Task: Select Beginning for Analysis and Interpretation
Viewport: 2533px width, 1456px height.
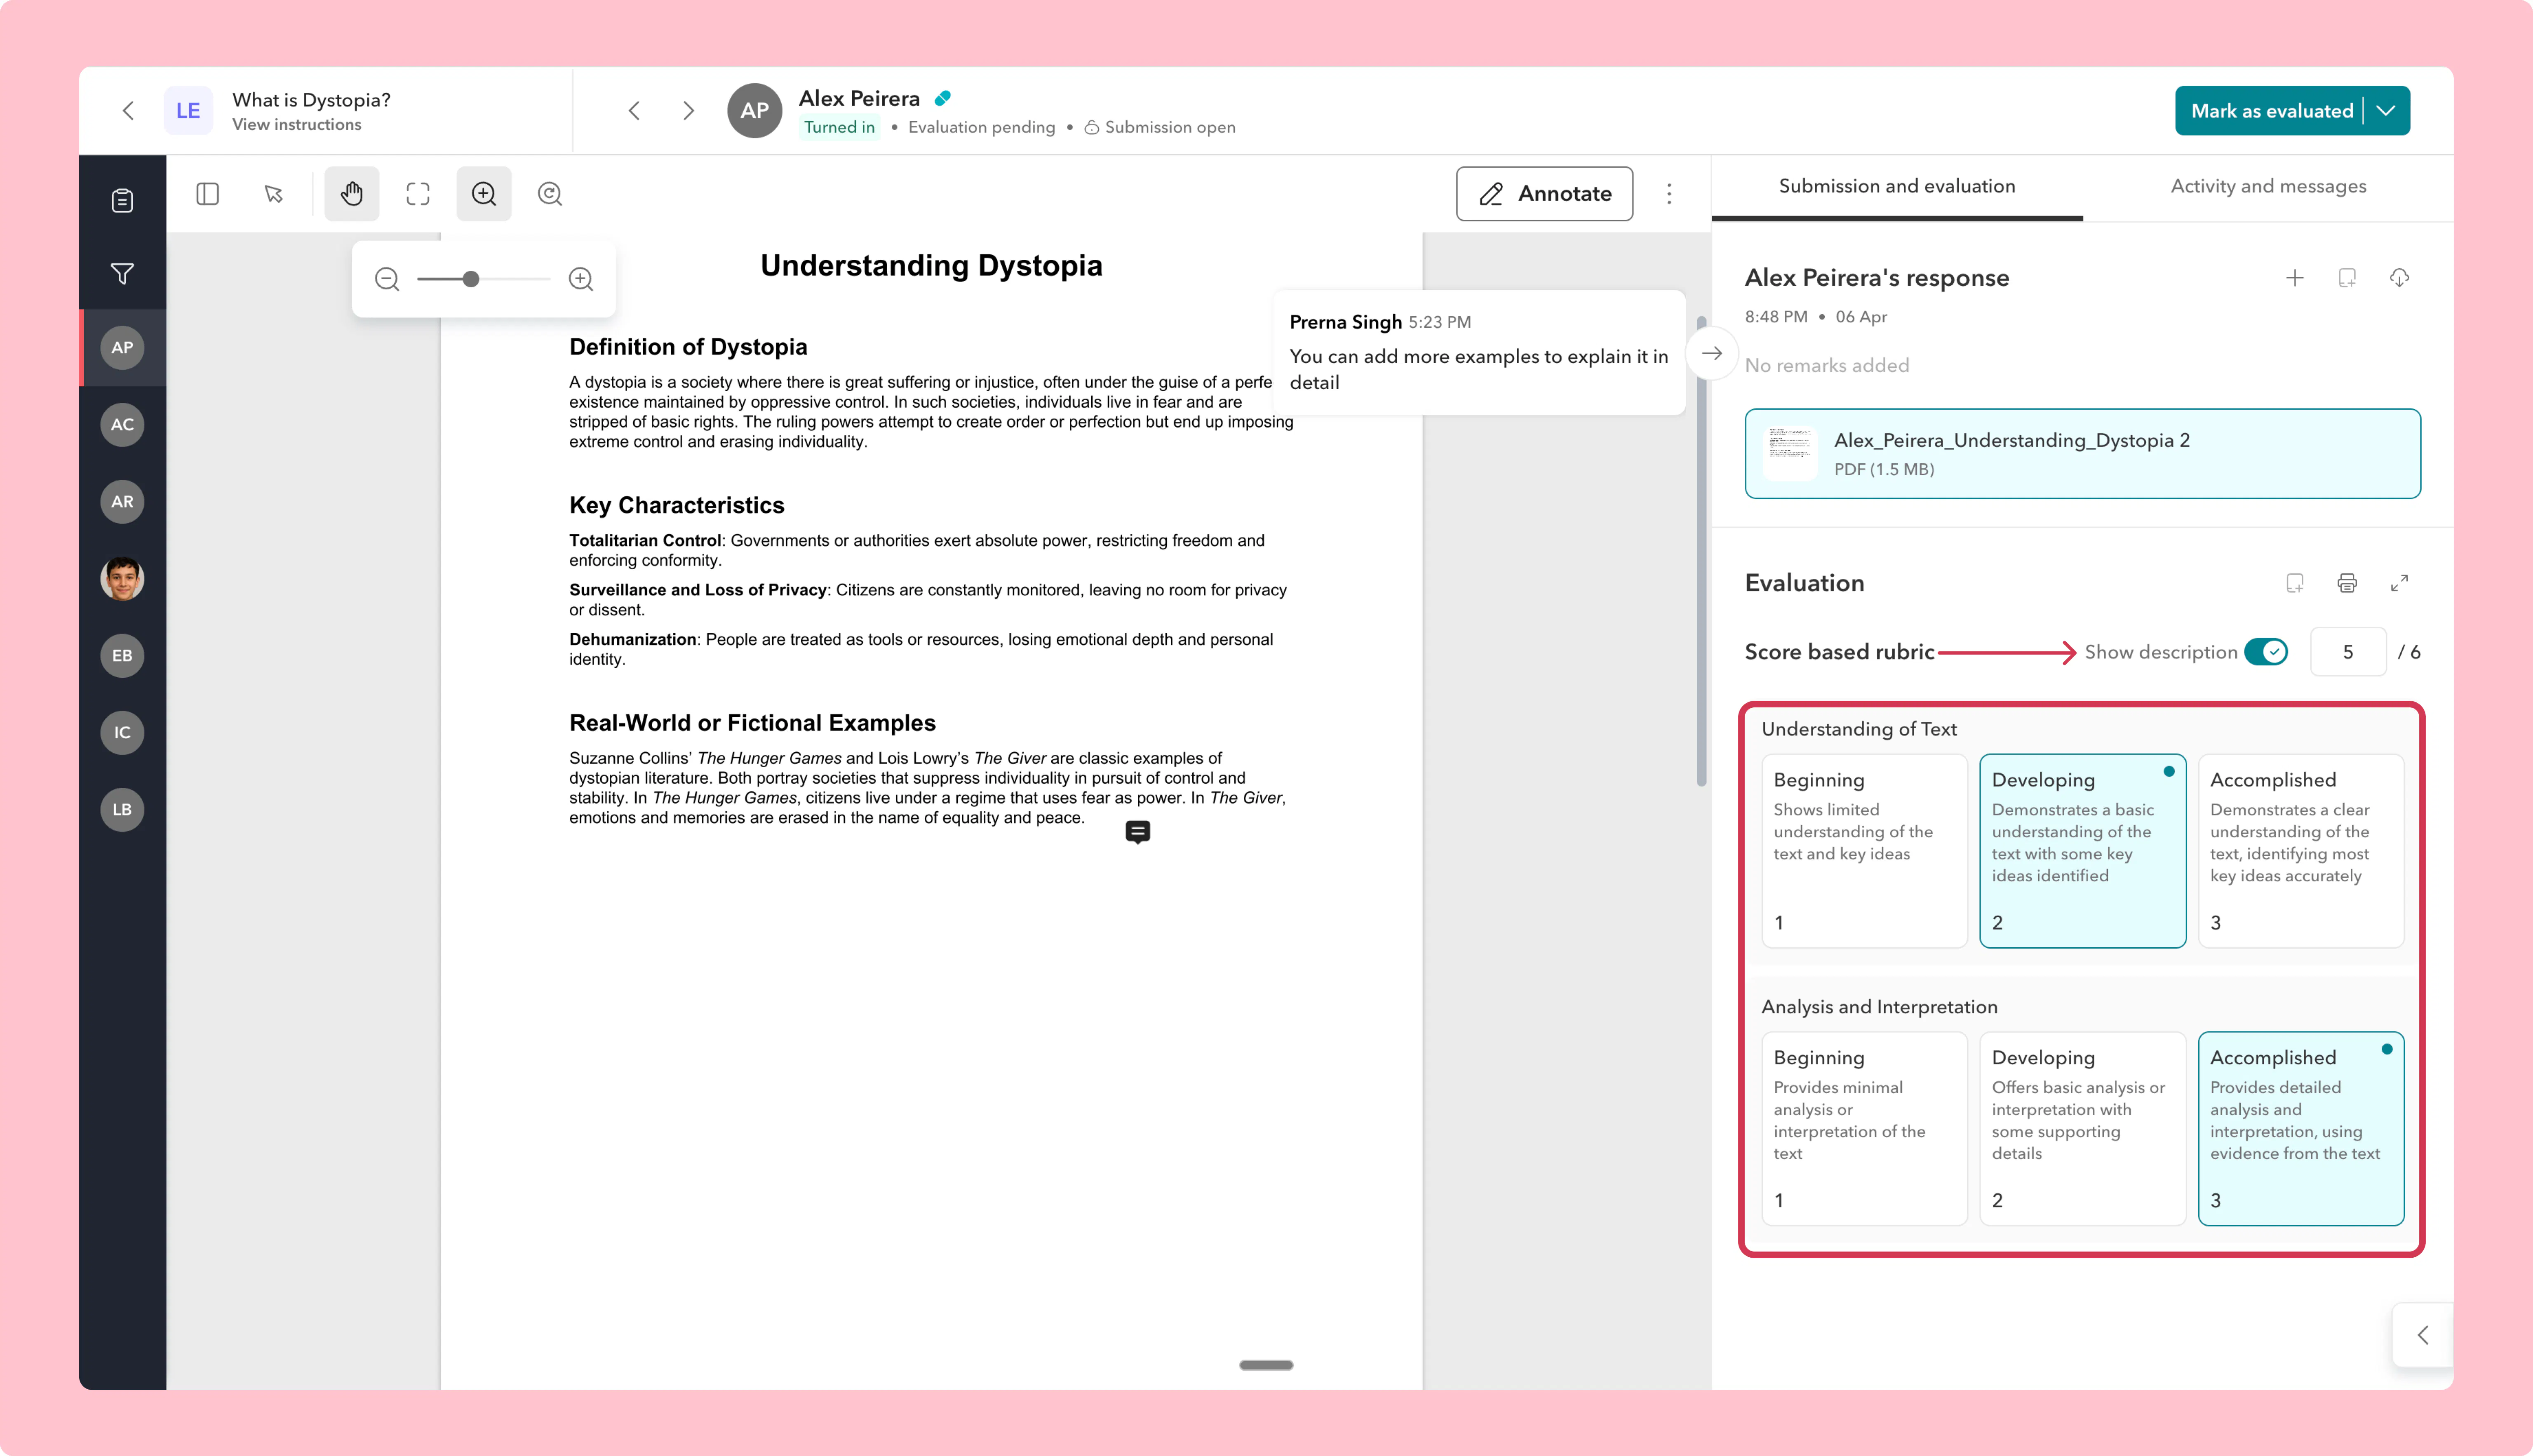Action: pyautogui.click(x=1864, y=1128)
